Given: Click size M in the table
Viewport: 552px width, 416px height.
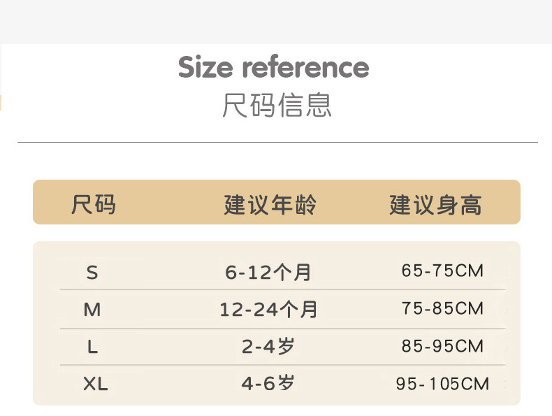Looking at the screenshot, I should 92,310.
